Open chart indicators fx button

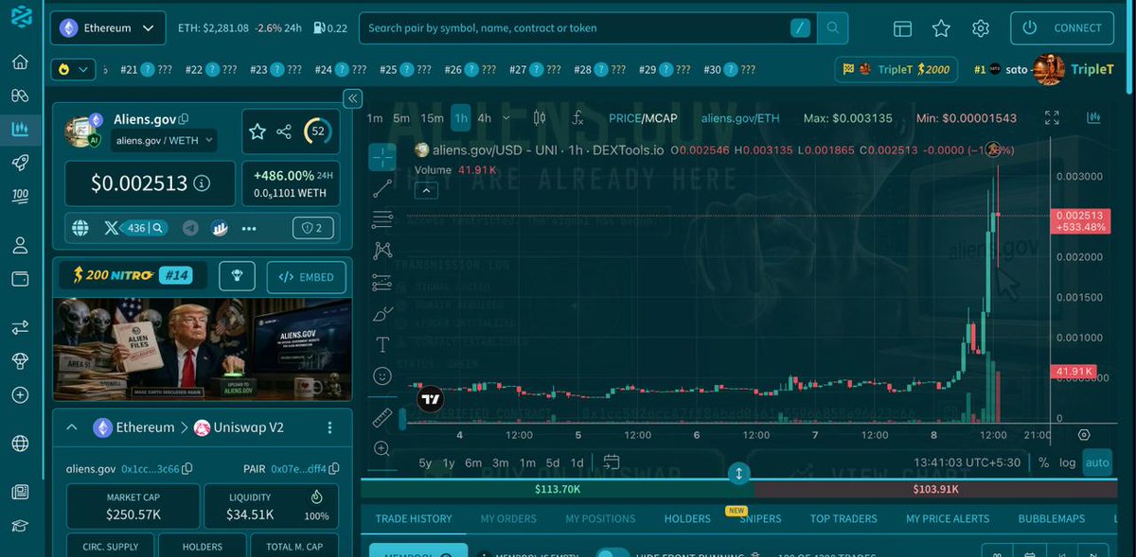577,118
